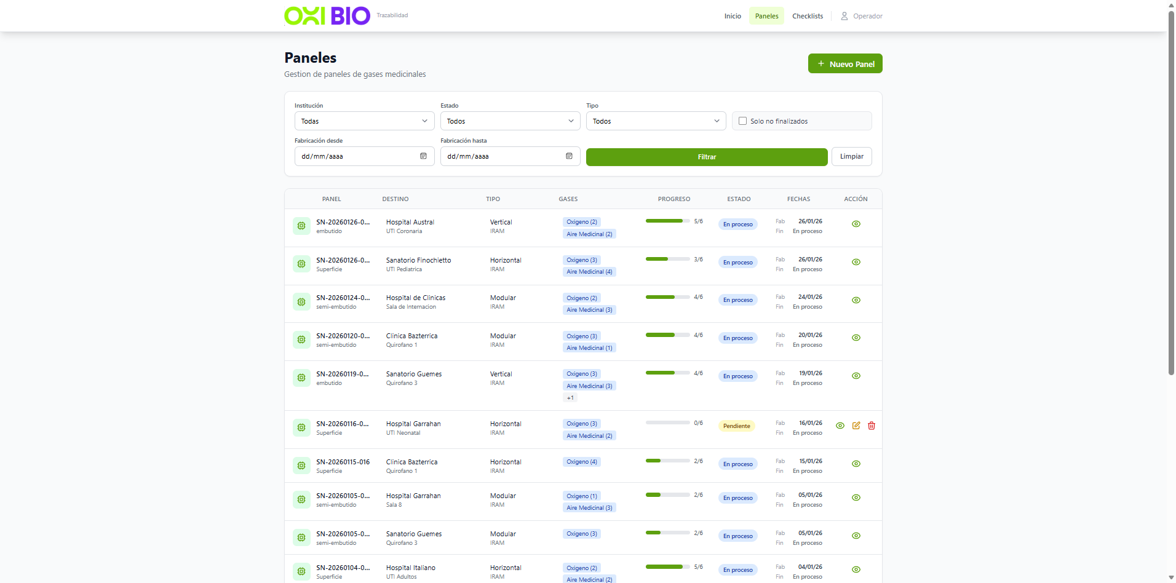The width and height of the screenshot is (1176, 583).
Task: Go to the Inicio page
Action: coord(733,16)
